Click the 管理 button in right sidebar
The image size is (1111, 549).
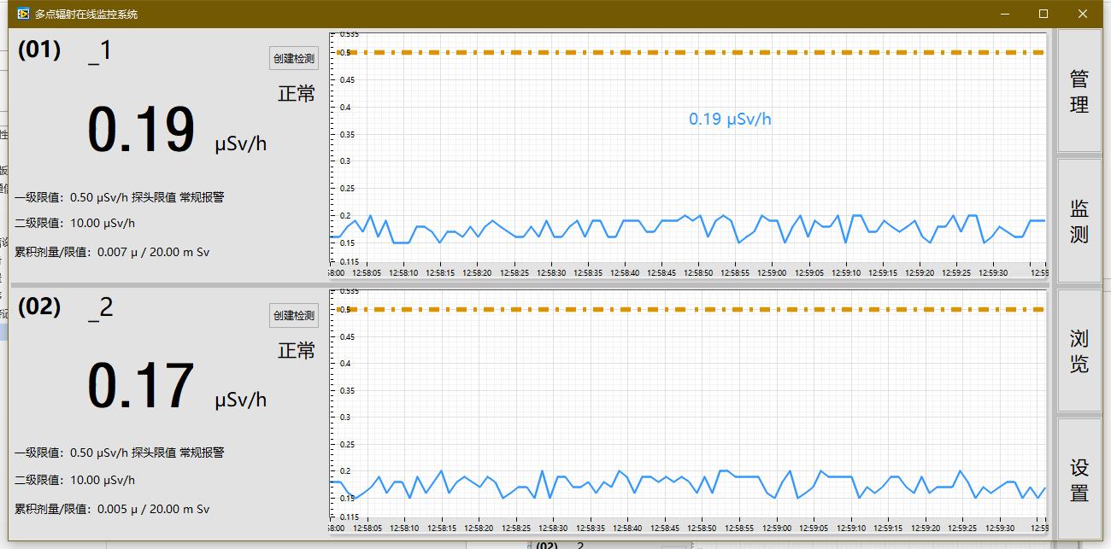coord(1079,91)
